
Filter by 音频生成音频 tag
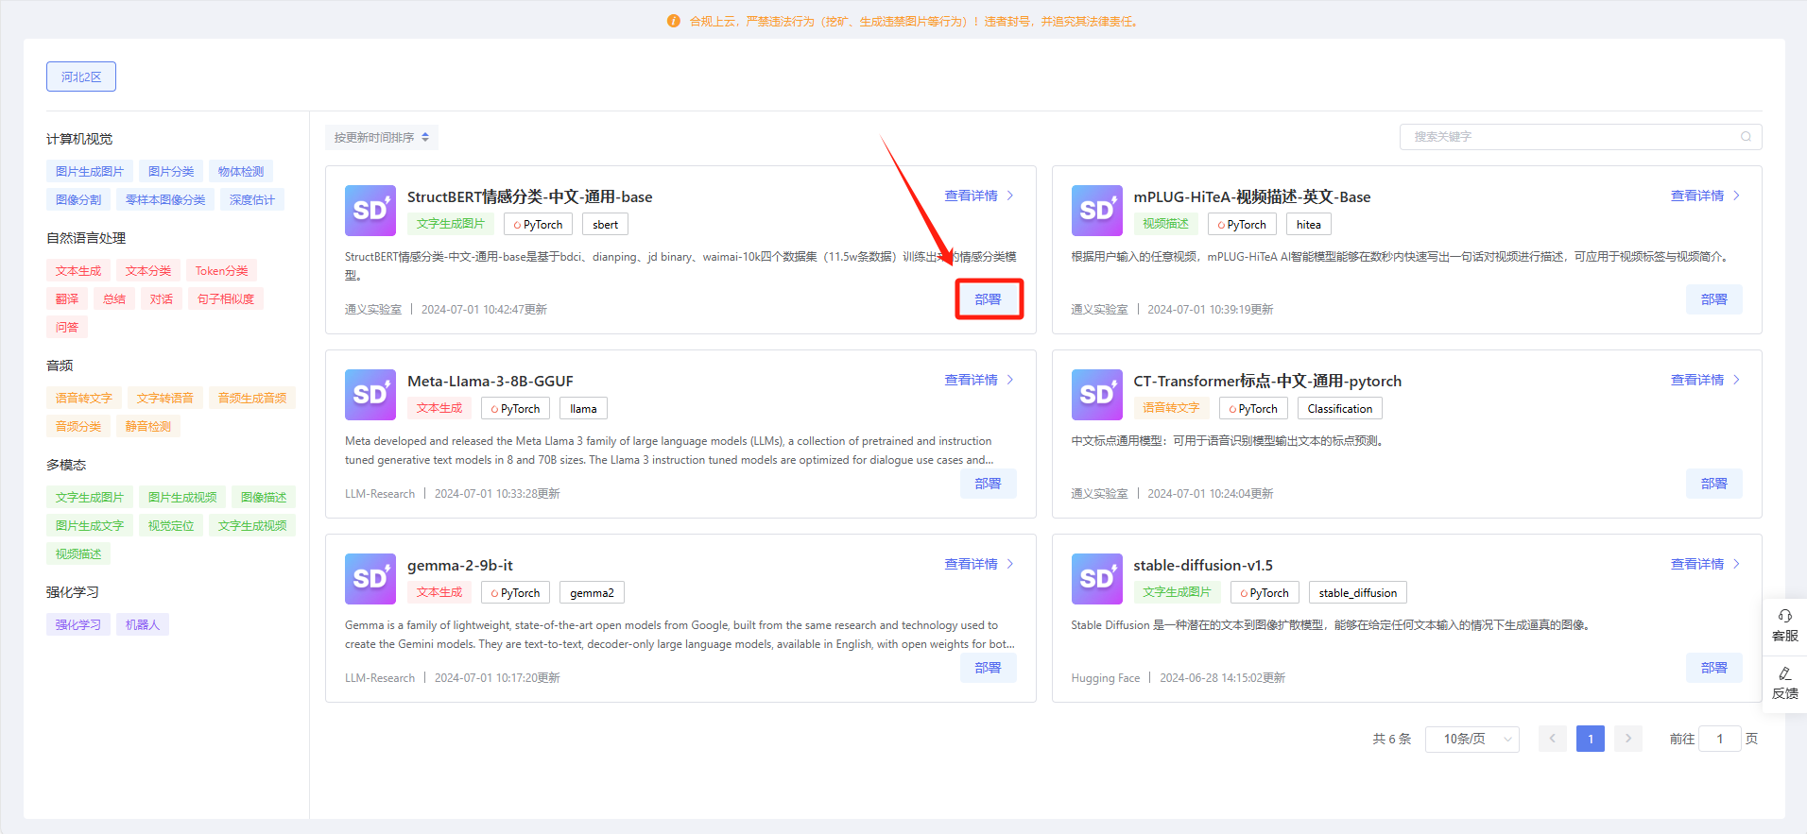252,399
